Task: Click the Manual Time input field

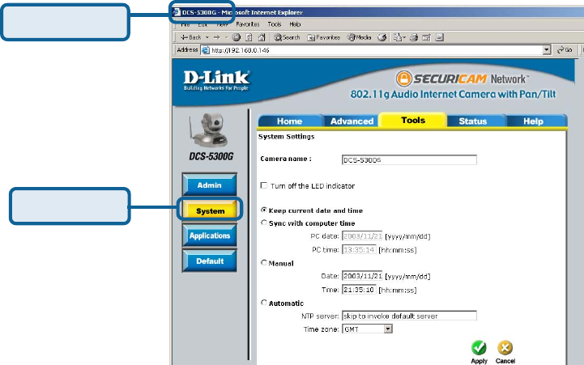Action: (x=359, y=290)
